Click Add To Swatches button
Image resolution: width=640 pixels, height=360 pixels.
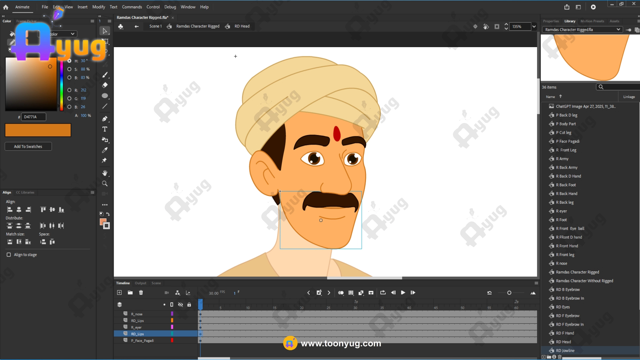[28, 146]
